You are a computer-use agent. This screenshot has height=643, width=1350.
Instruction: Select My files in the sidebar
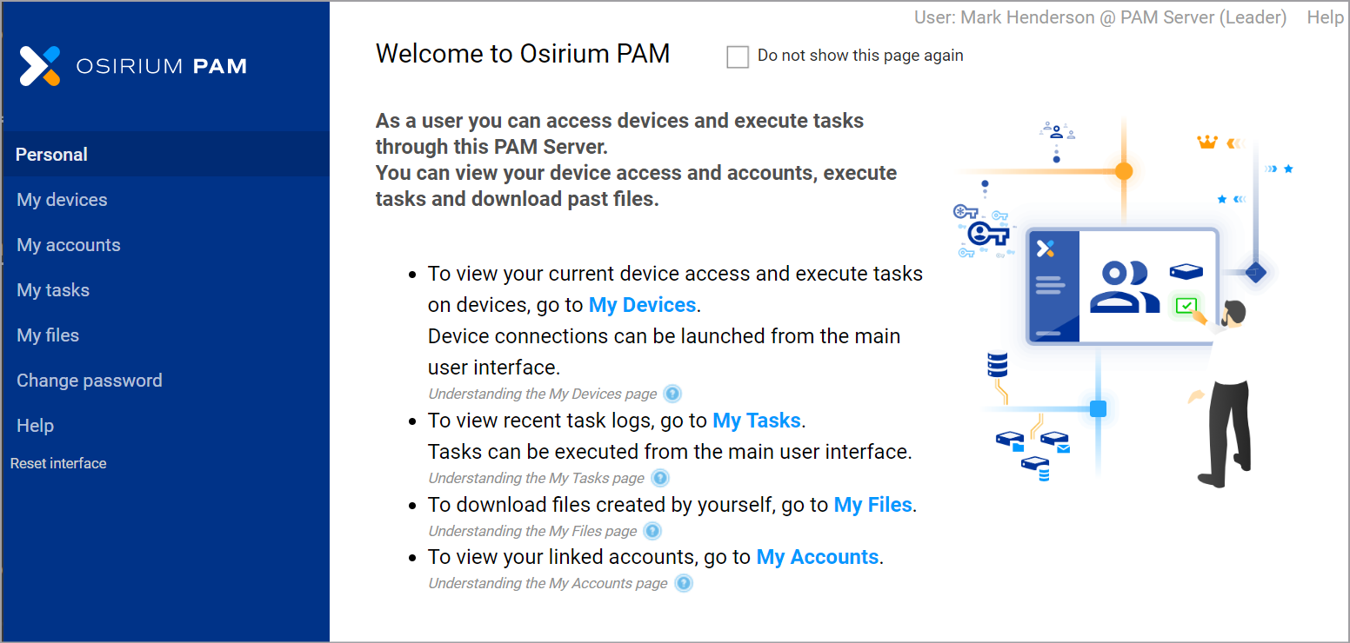coord(47,335)
